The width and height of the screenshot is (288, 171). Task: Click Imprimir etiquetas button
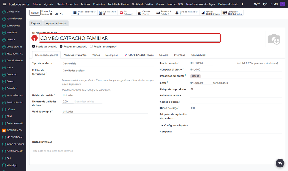(56, 23)
